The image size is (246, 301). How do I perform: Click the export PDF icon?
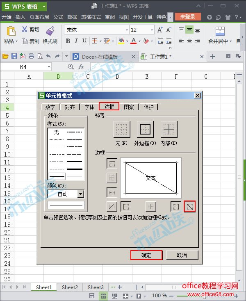pos(23,56)
